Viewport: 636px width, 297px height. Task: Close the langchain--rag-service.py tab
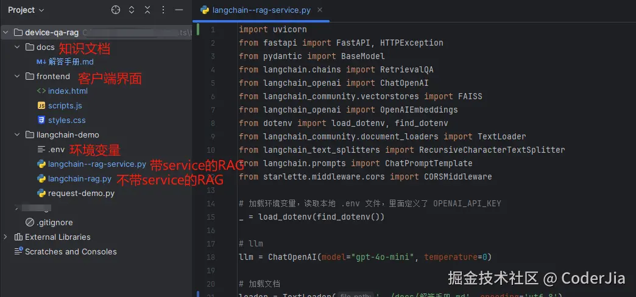pyautogui.click(x=320, y=10)
